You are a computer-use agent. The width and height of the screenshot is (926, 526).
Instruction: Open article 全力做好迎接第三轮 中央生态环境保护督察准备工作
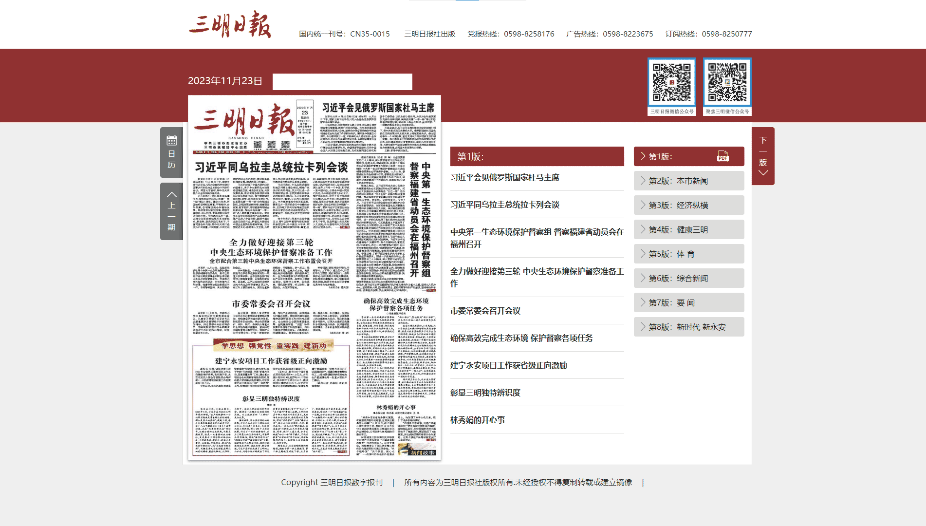[x=537, y=277]
